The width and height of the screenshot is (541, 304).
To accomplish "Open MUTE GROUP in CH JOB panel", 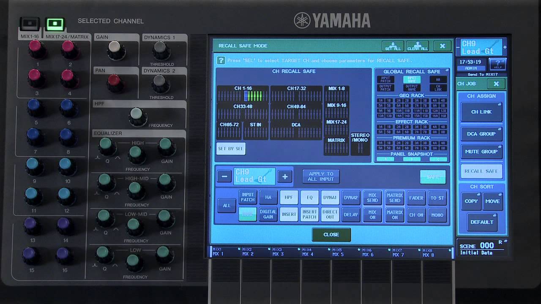I will [481, 152].
